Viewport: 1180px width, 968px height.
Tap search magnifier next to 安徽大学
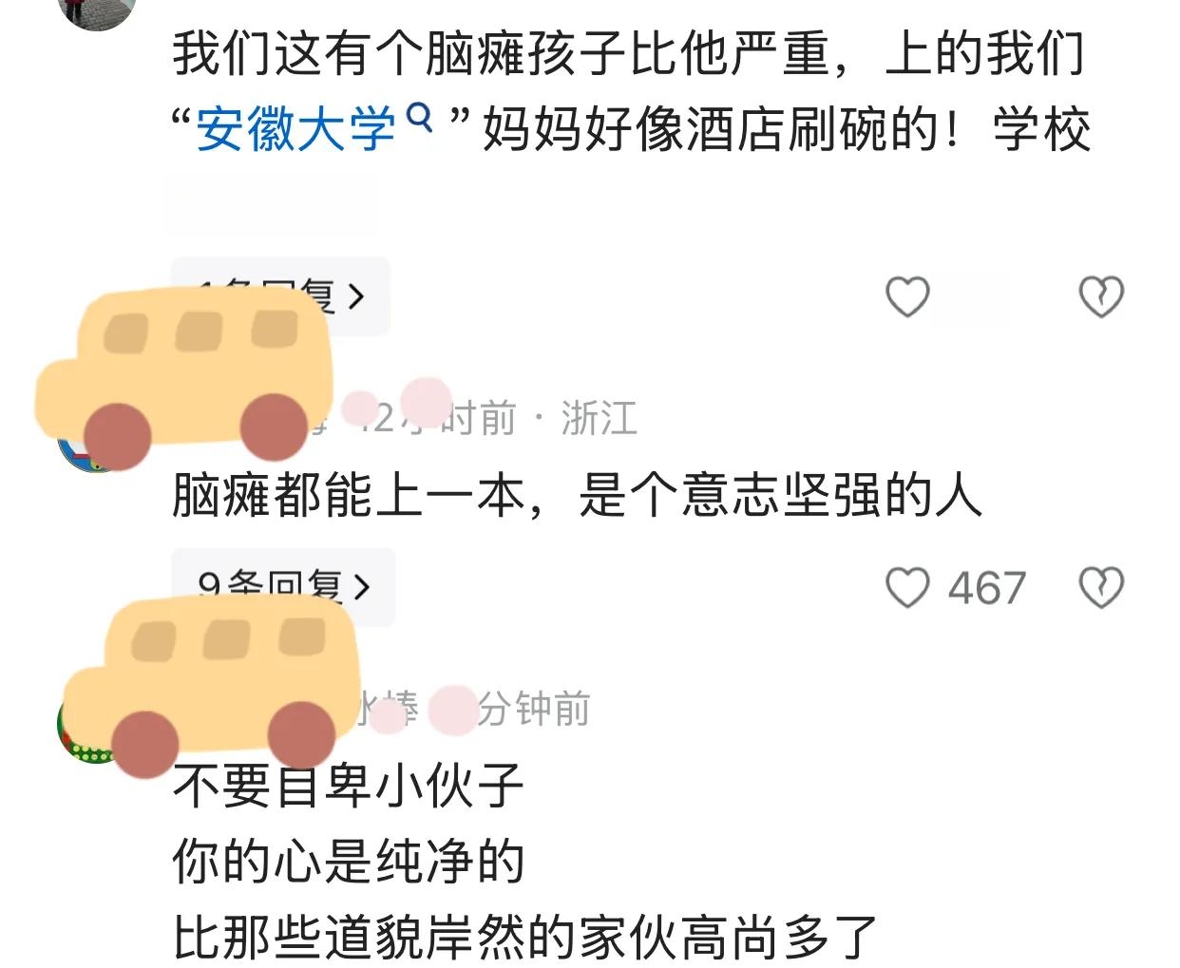(419, 118)
